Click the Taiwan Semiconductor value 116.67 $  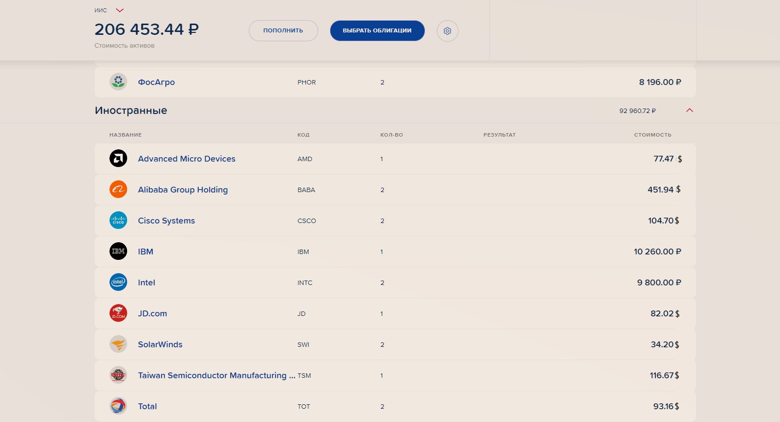click(x=664, y=375)
